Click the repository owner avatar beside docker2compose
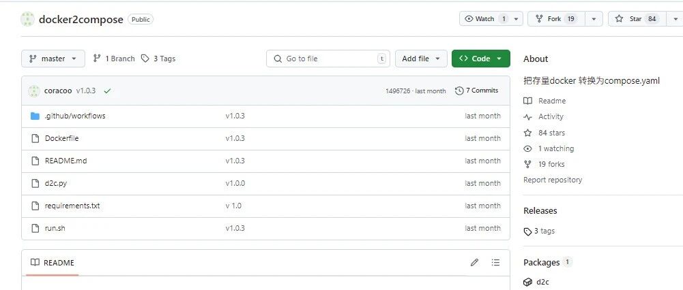The width and height of the screenshot is (683, 290). click(27, 19)
